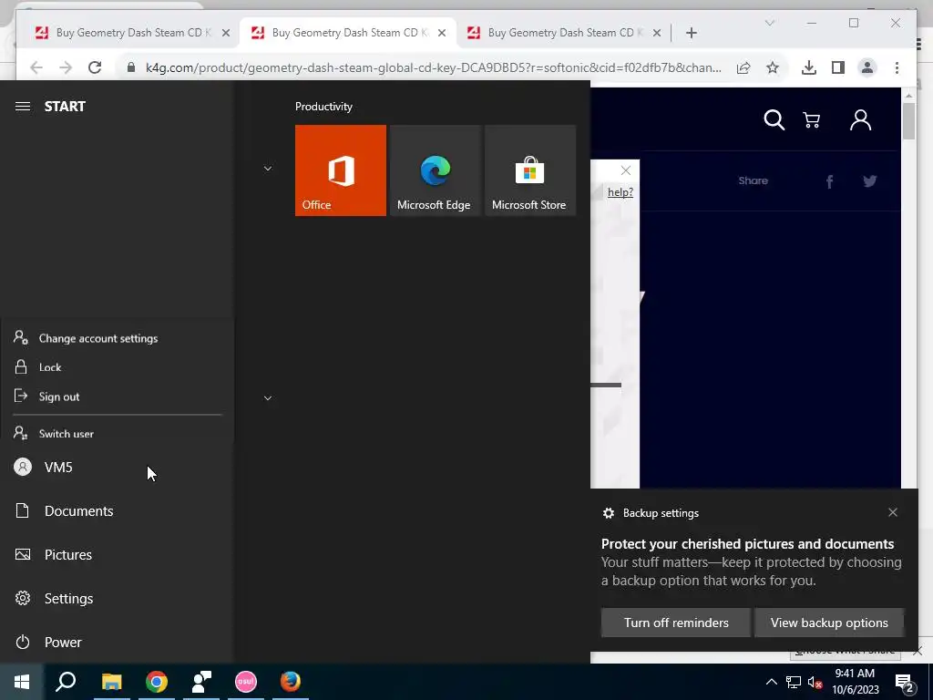Choose Sign out from the user menu
The width and height of the screenshot is (933, 700).
point(117,396)
